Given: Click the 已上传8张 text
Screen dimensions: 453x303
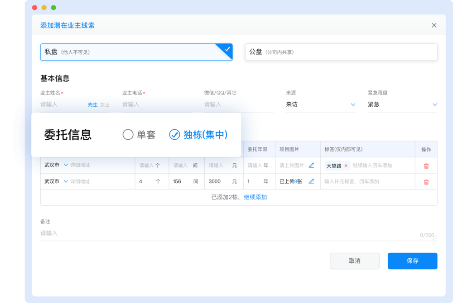Looking at the screenshot, I should (291, 181).
